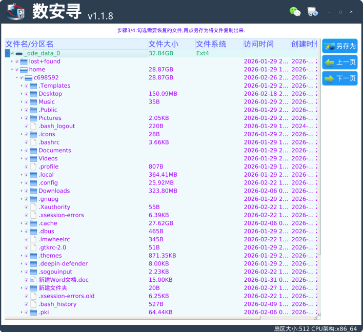This screenshot has width=363, height=332.
Task: Uncheck the Music folder checkbox
Action: point(27,102)
